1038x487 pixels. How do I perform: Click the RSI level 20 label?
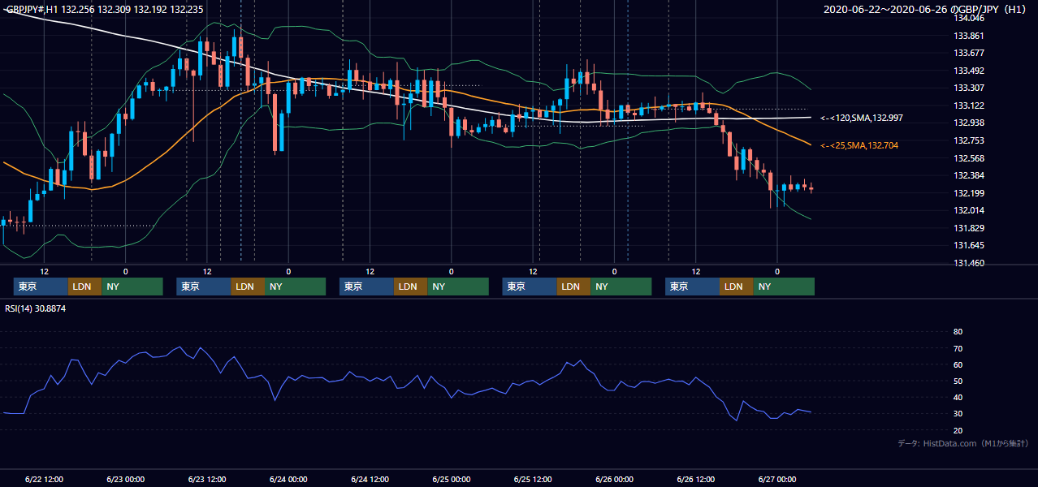coord(958,429)
